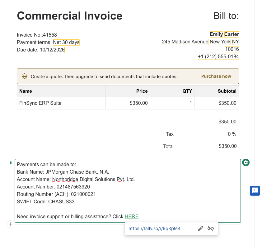
Task: Grab the block drag handle dots
Action: pyautogui.click(x=11, y=162)
